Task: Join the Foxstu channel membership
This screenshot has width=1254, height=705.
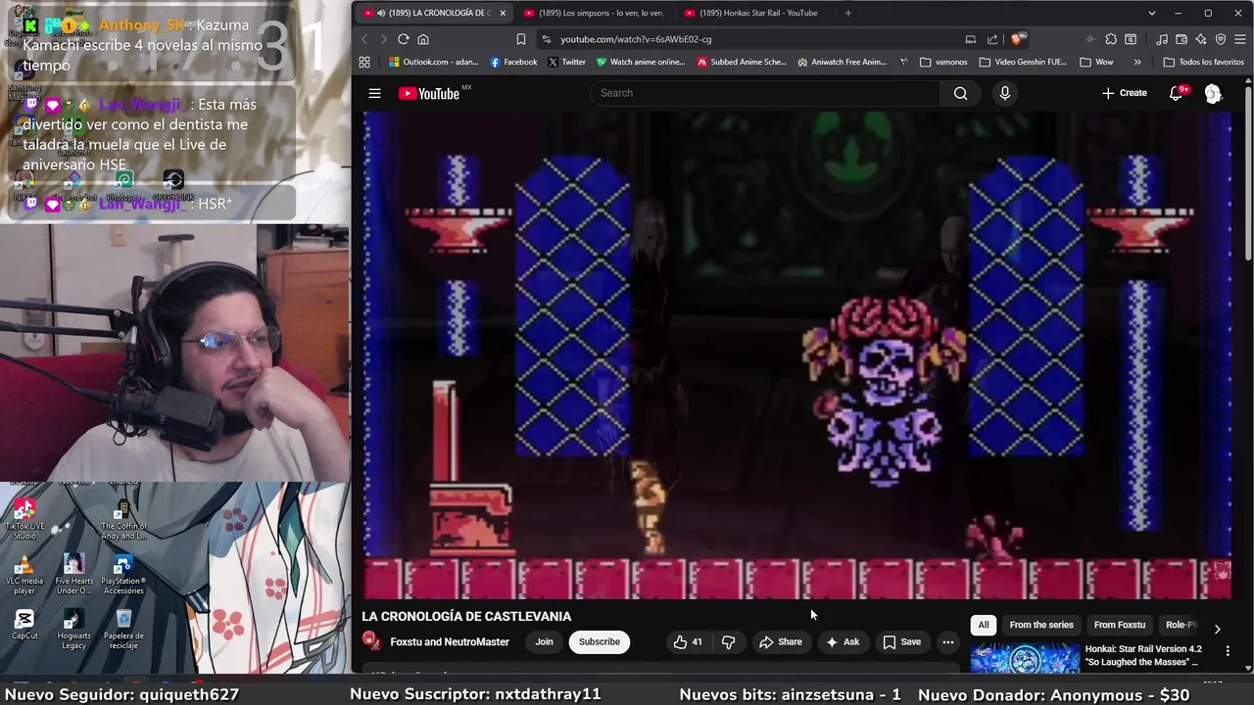Action: click(x=544, y=642)
